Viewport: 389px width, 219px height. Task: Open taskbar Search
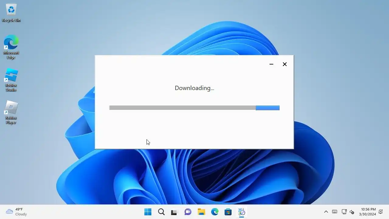(161, 212)
